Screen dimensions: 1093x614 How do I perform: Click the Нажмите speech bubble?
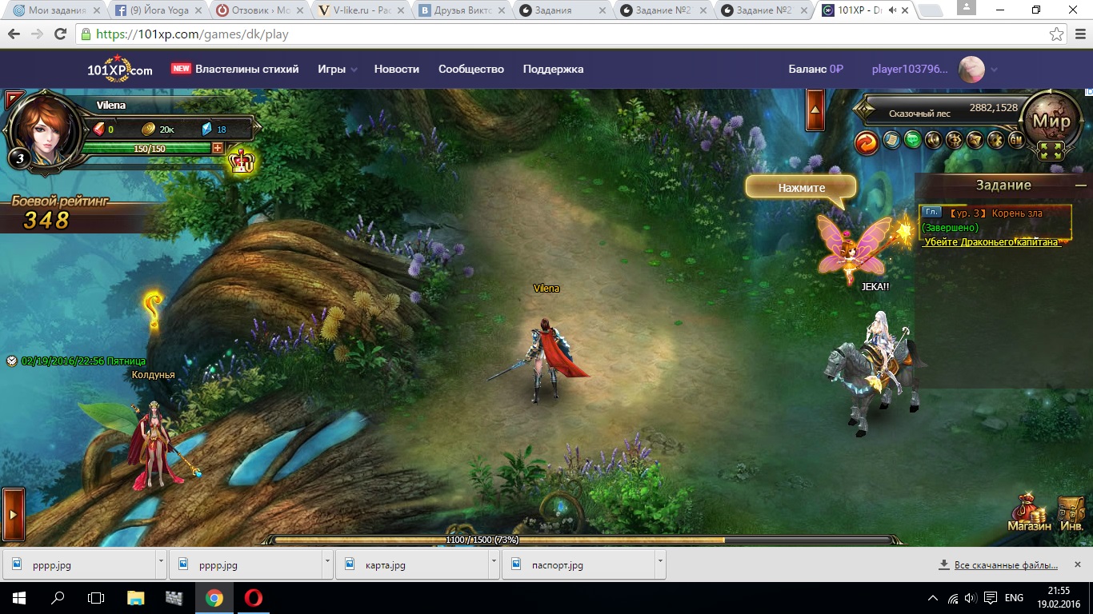[x=801, y=189]
